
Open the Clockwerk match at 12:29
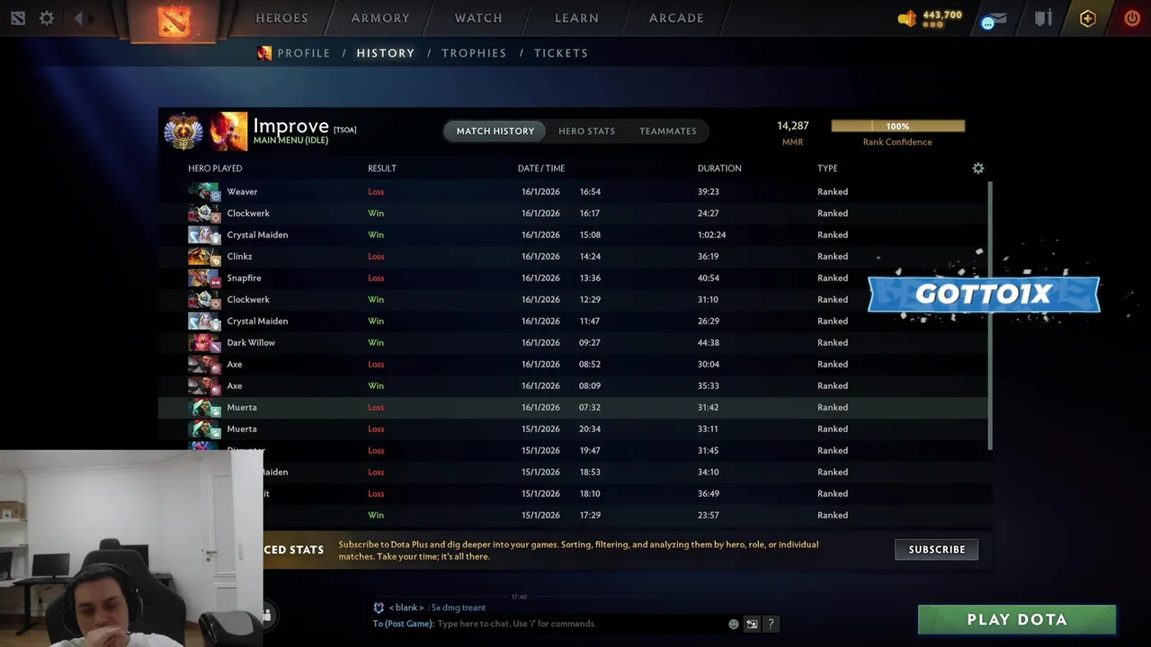click(574, 299)
